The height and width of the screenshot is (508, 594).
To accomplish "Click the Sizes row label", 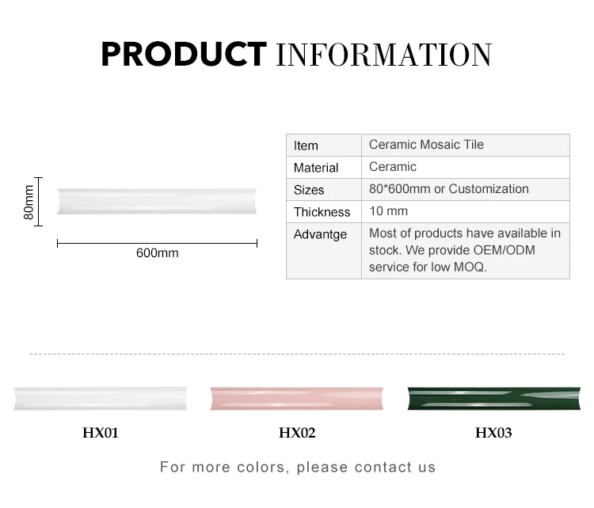I will tap(309, 190).
